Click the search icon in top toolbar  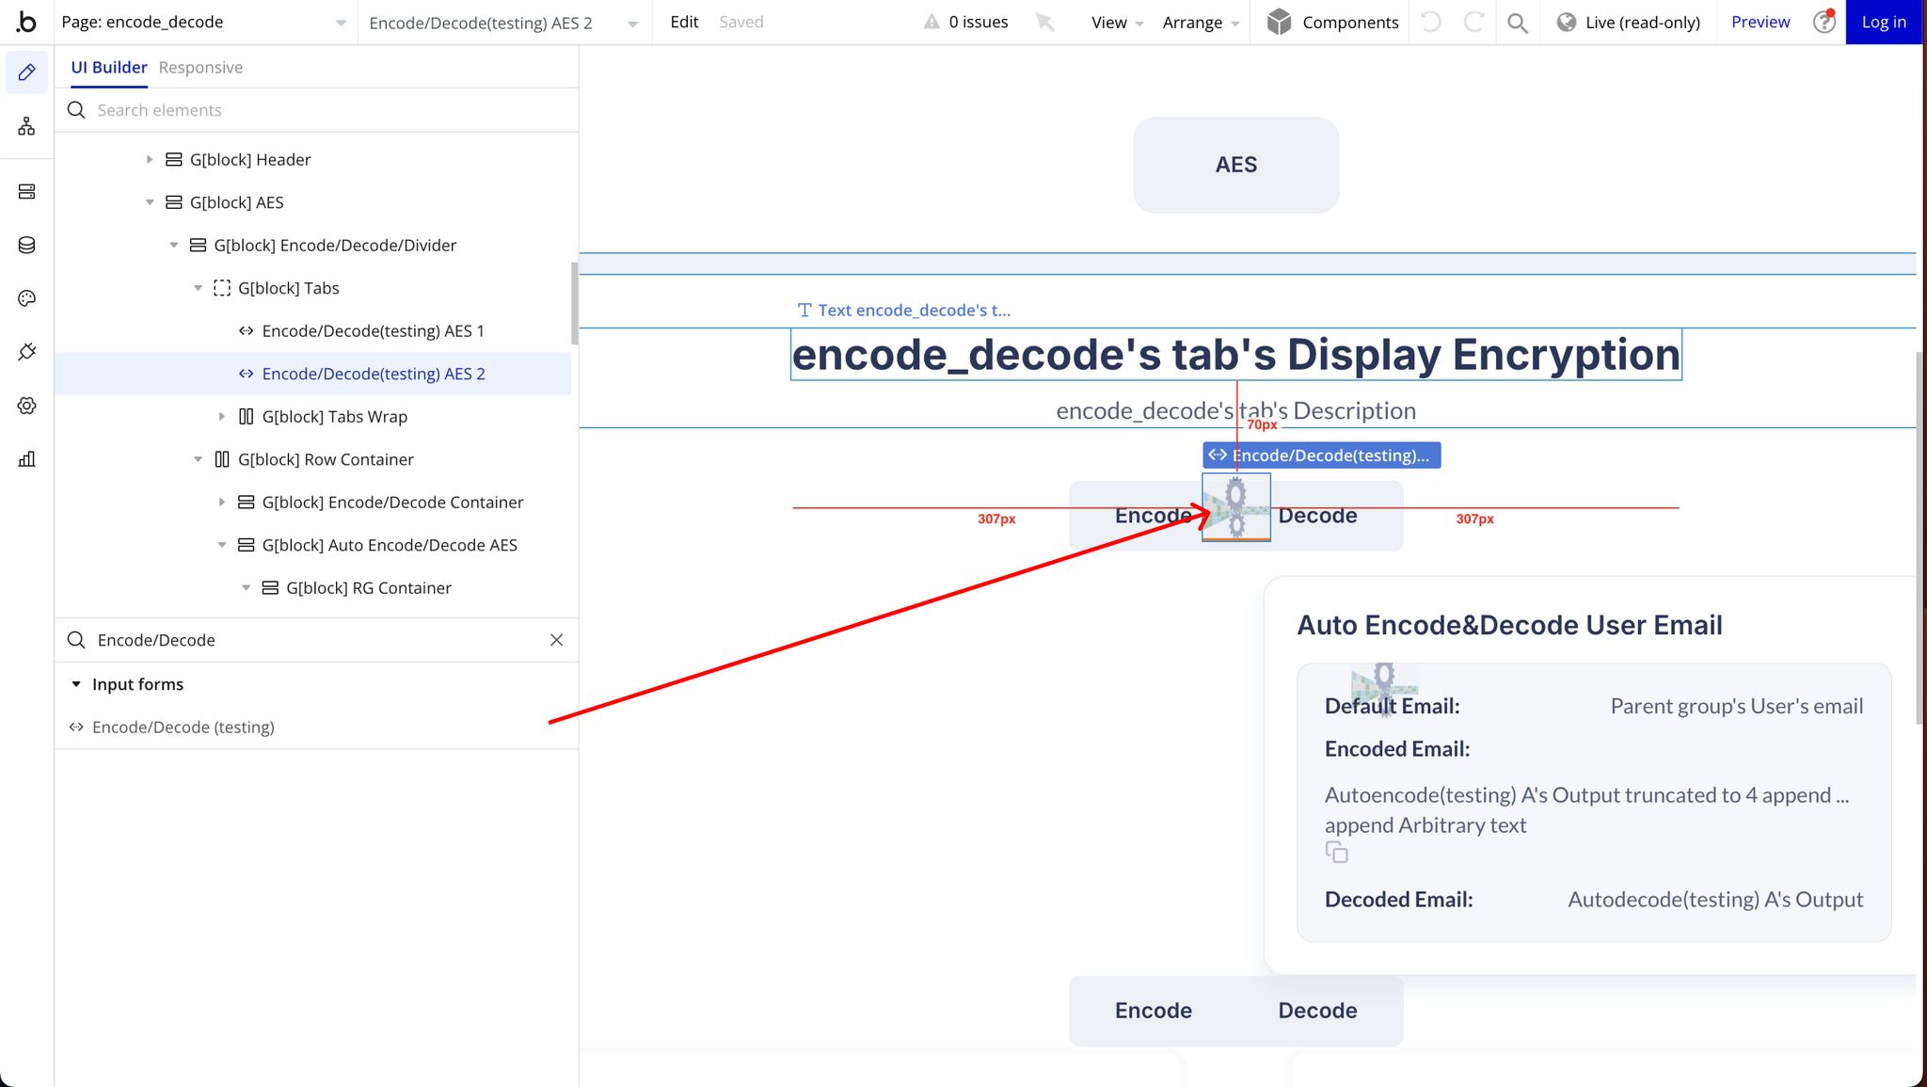(x=1518, y=23)
